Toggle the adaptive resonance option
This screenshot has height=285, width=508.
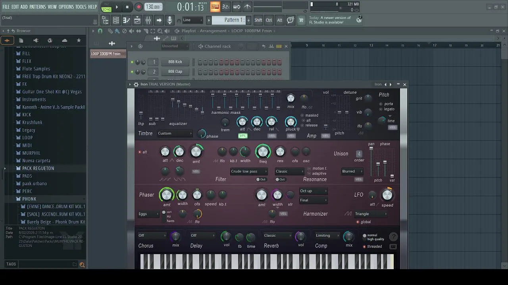(310, 173)
